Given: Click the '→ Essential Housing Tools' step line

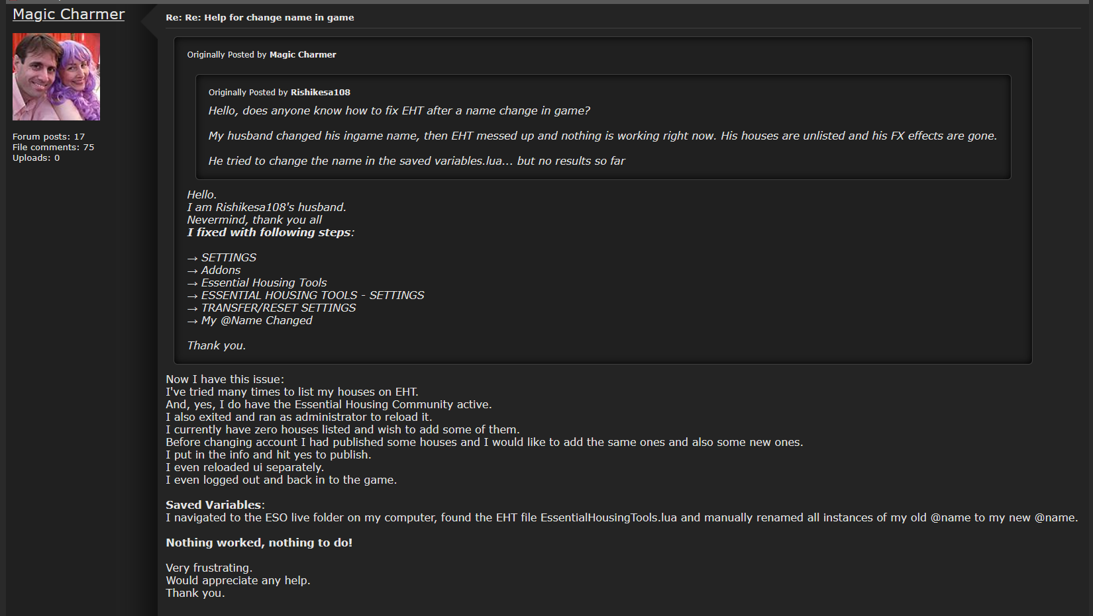Looking at the screenshot, I should tap(257, 283).
